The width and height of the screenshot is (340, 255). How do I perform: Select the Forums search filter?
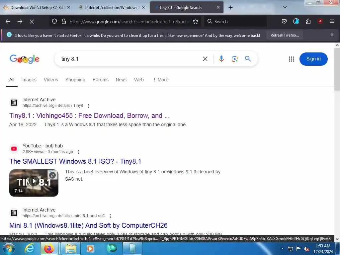point(100,80)
